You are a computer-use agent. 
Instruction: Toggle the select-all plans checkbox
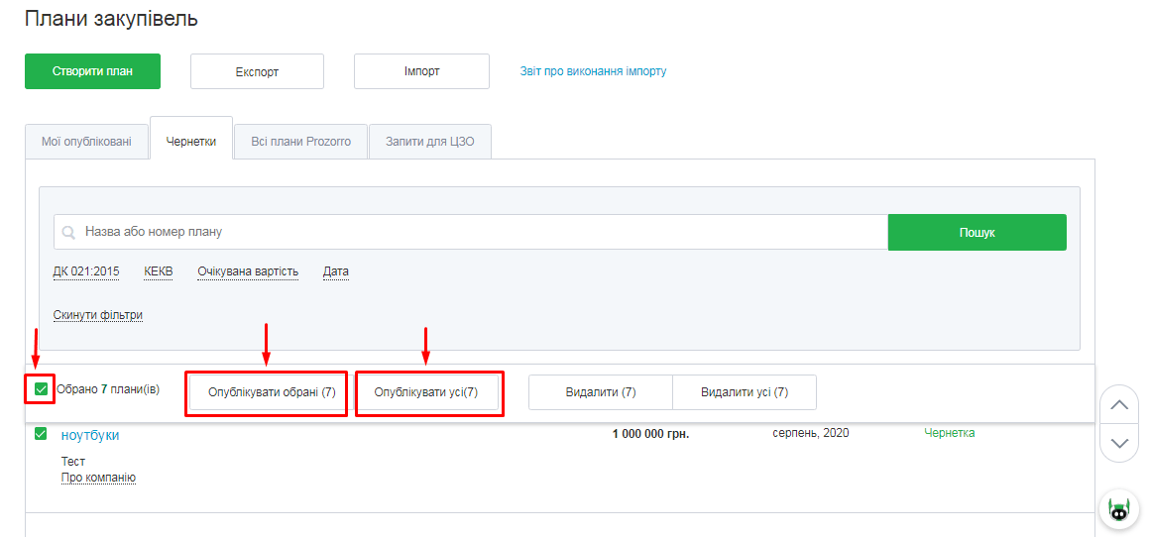click(x=41, y=389)
